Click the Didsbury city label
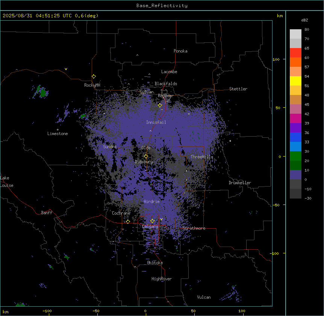324x316 pixels. (x=144, y=162)
